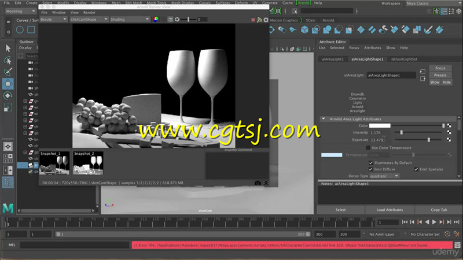Click the IPR refresh icon in render view

coord(177,20)
